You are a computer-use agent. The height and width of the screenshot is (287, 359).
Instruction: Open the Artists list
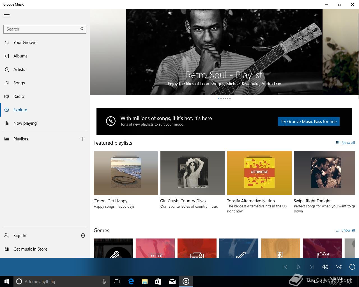point(45,70)
